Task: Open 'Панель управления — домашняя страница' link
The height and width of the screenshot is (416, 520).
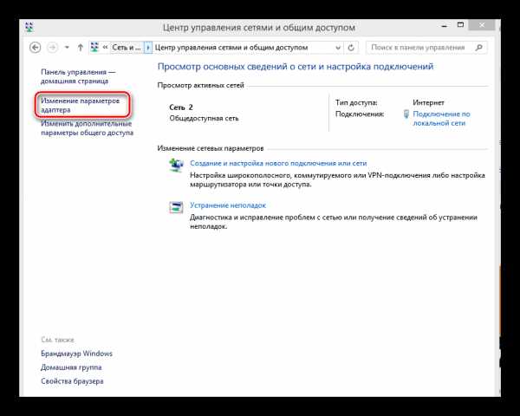Action: (78, 76)
